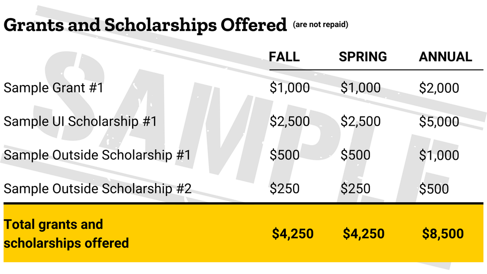Click the Sample Grant #1 row label
This screenshot has width=487, height=274.
pos(53,88)
